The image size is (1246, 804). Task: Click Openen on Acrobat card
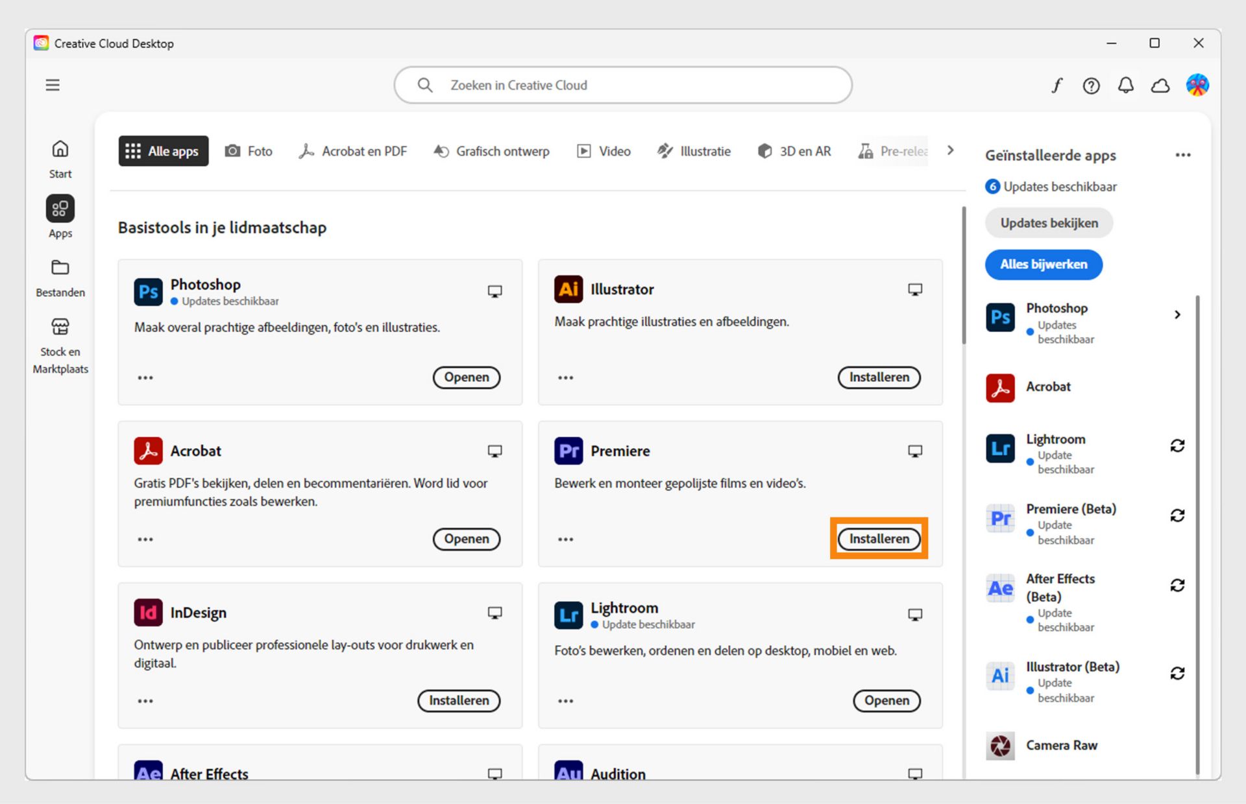tap(466, 539)
